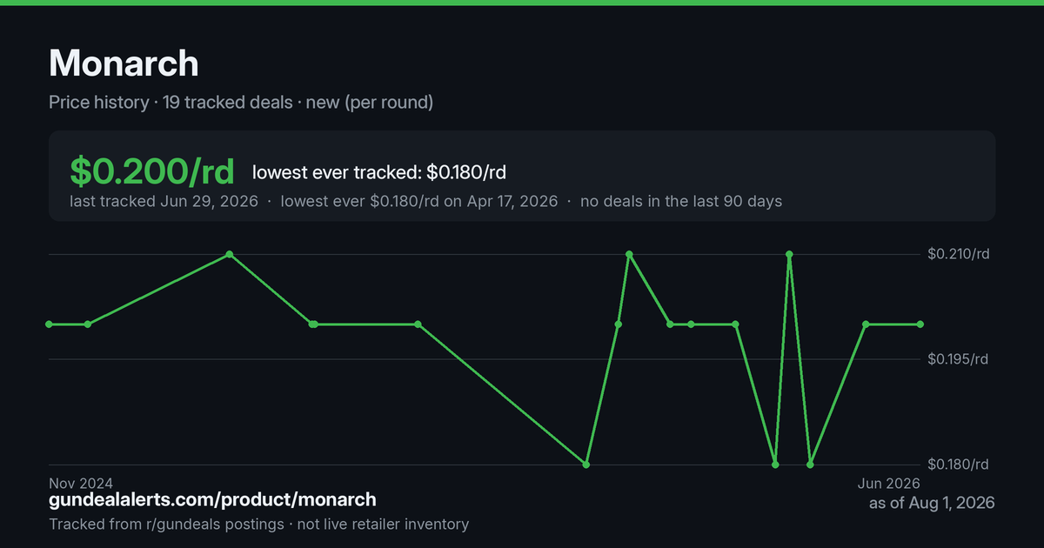The image size is (1044, 548).
Task: Click the first data point at Nov 2024
Action: [49, 324]
